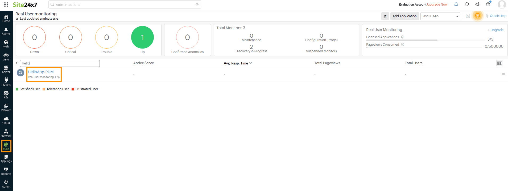This screenshot has height=191, width=508.
Task: Open the announcements megaphone icon
Action: click(x=477, y=4)
